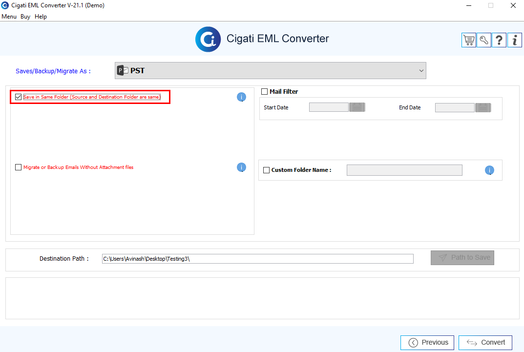This screenshot has width=524, height=352.
Task: Click the app icon in title bar
Action: [5, 5]
